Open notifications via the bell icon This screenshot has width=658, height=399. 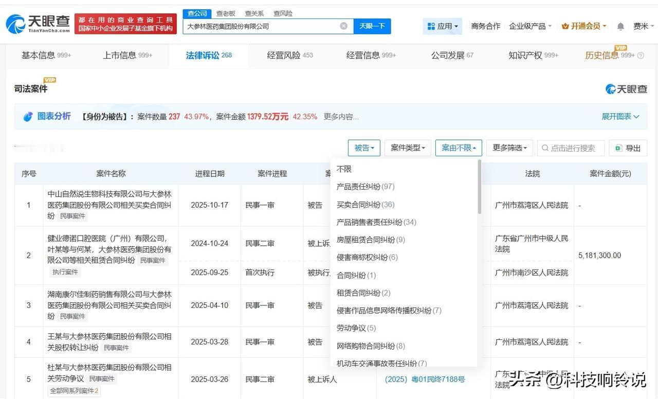pos(620,26)
